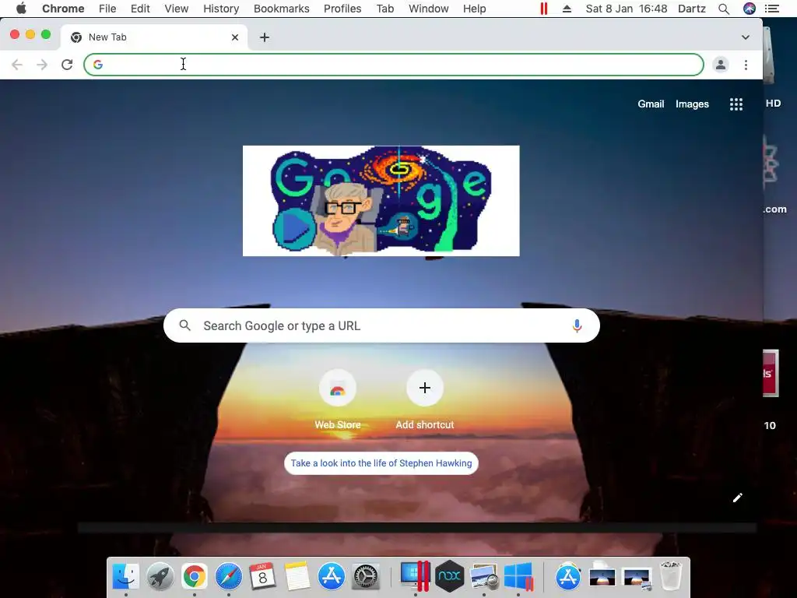797x598 pixels.
Task: Start voice search with microphone icon
Action: [577, 325]
